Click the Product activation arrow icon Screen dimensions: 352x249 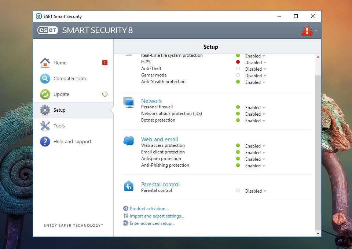click(126, 208)
